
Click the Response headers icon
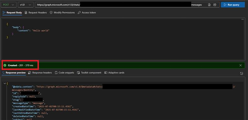click(x=29, y=73)
